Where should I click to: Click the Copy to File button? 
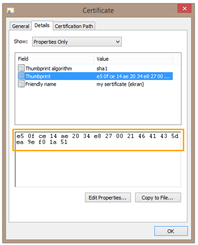click(158, 197)
